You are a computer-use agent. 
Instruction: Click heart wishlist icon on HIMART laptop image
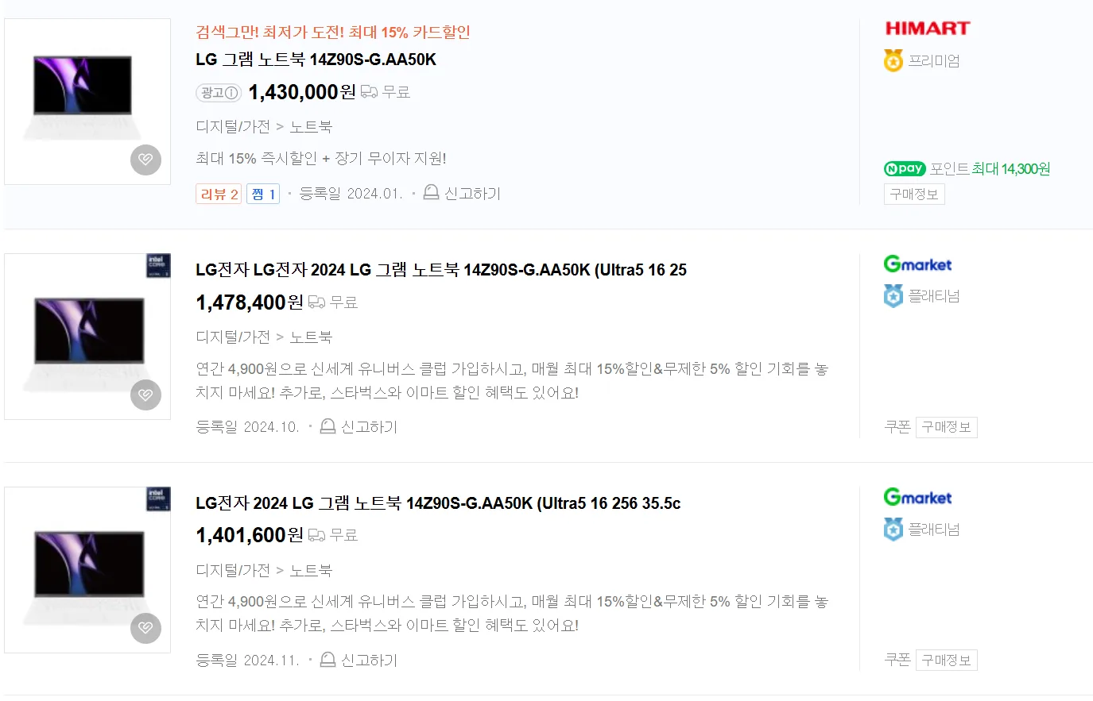click(145, 160)
